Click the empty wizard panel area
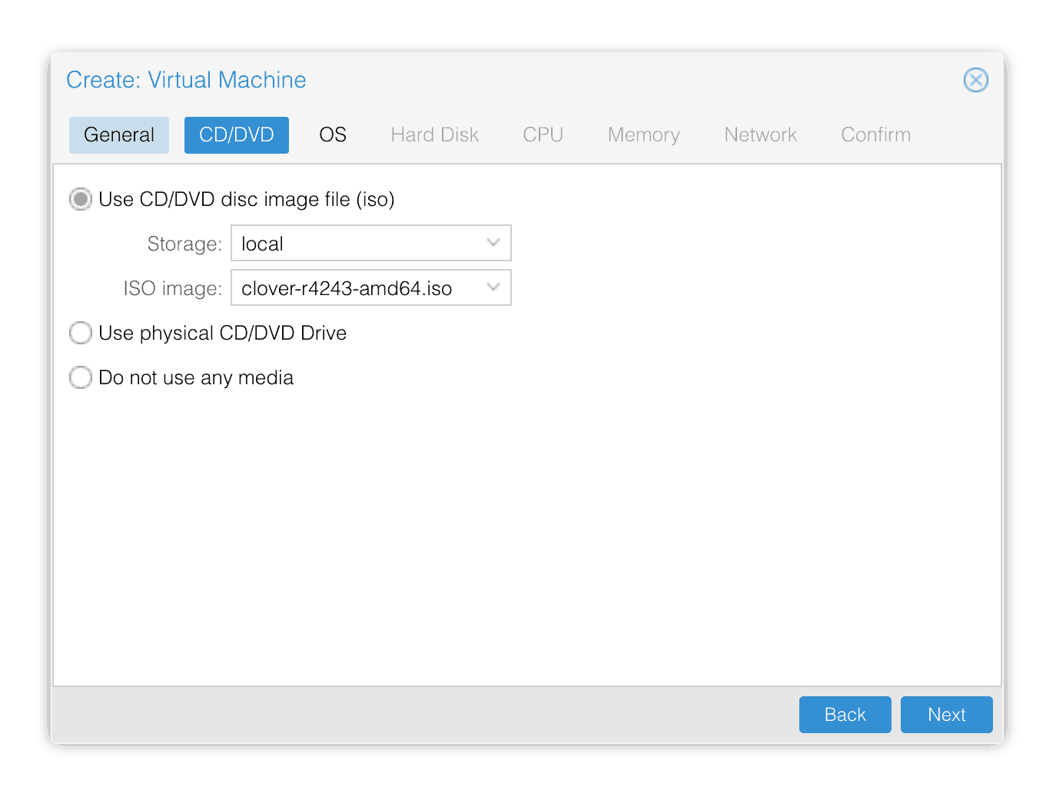Image resolution: width=1056 pixels, height=810 pixels. pyautogui.click(x=527, y=538)
